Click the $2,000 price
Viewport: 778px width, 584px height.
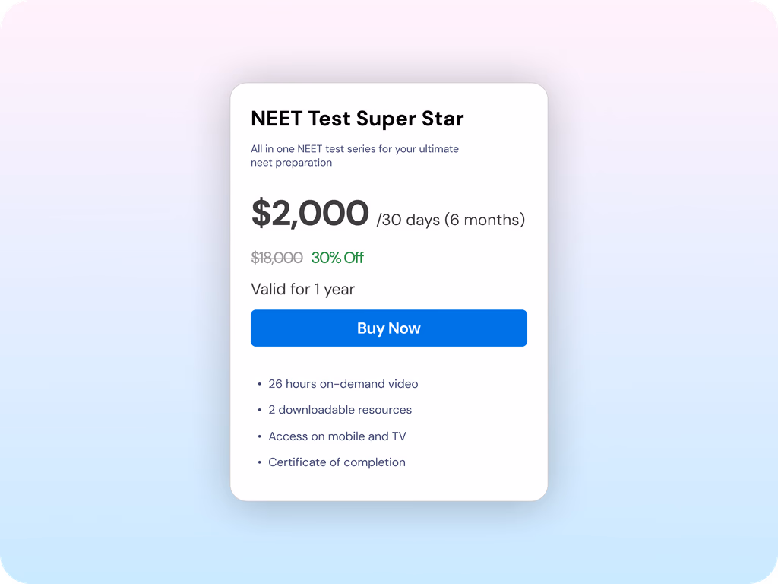[310, 213]
